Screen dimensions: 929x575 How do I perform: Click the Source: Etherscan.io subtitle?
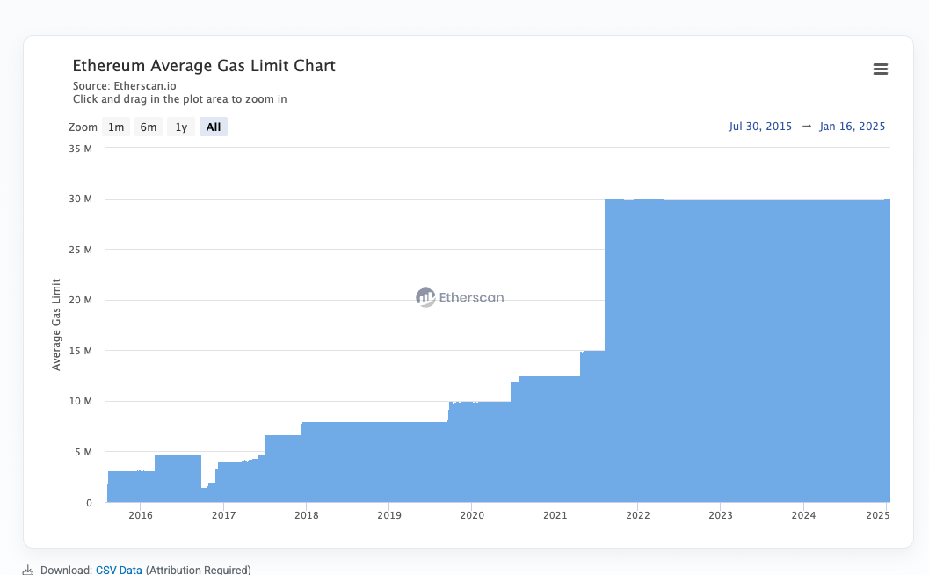tap(125, 86)
